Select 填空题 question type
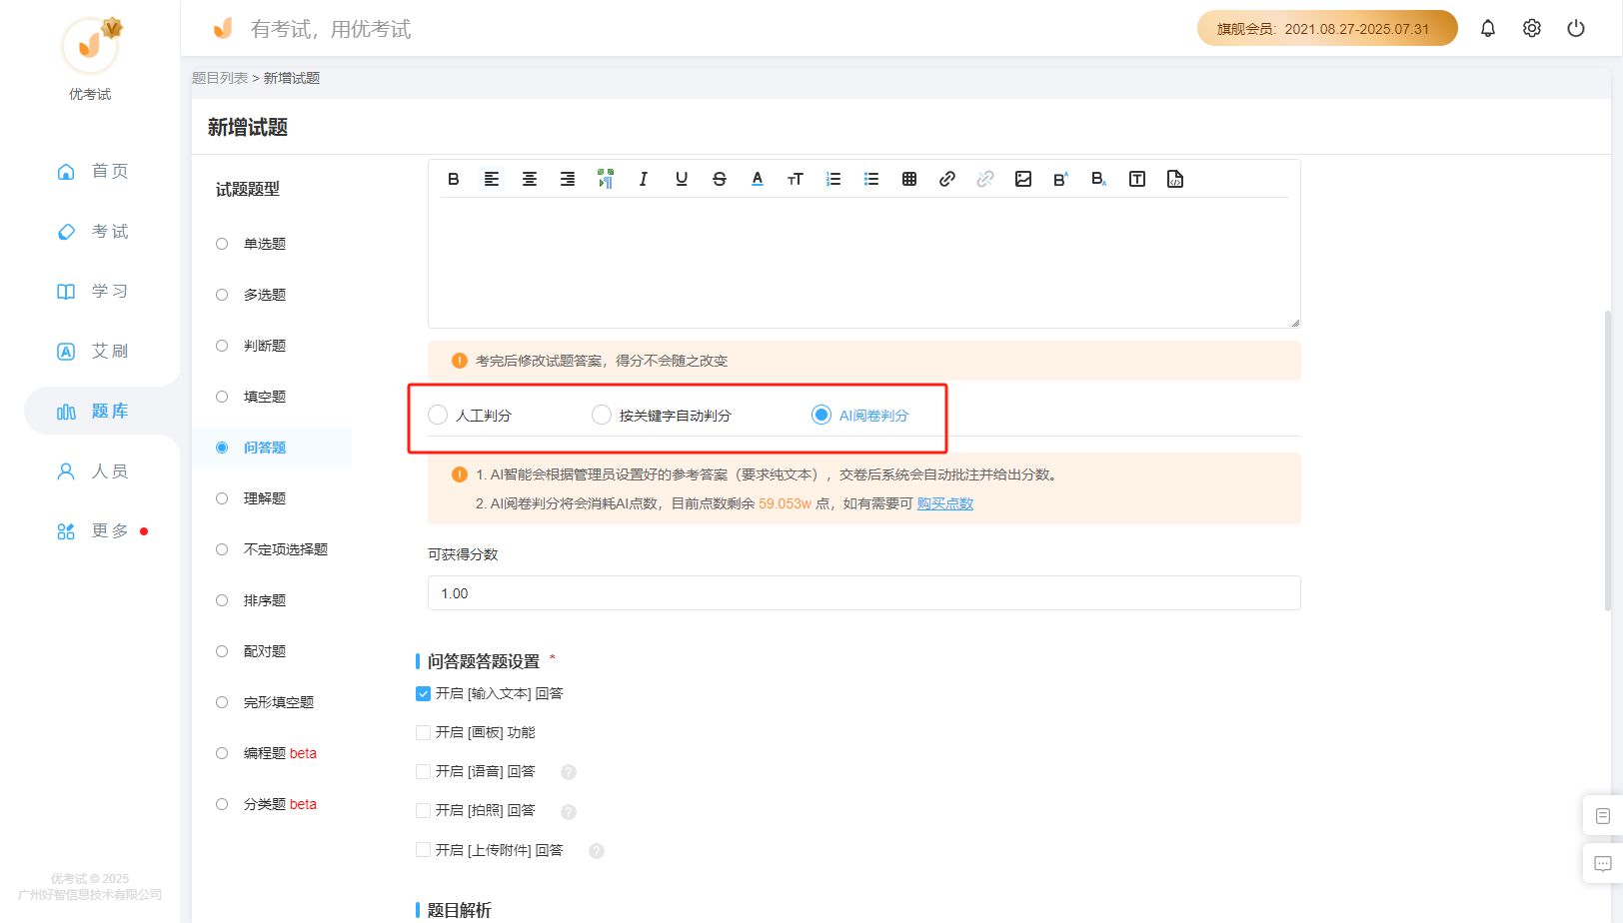This screenshot has height=923, width=1623. click(x=252, y=397)
